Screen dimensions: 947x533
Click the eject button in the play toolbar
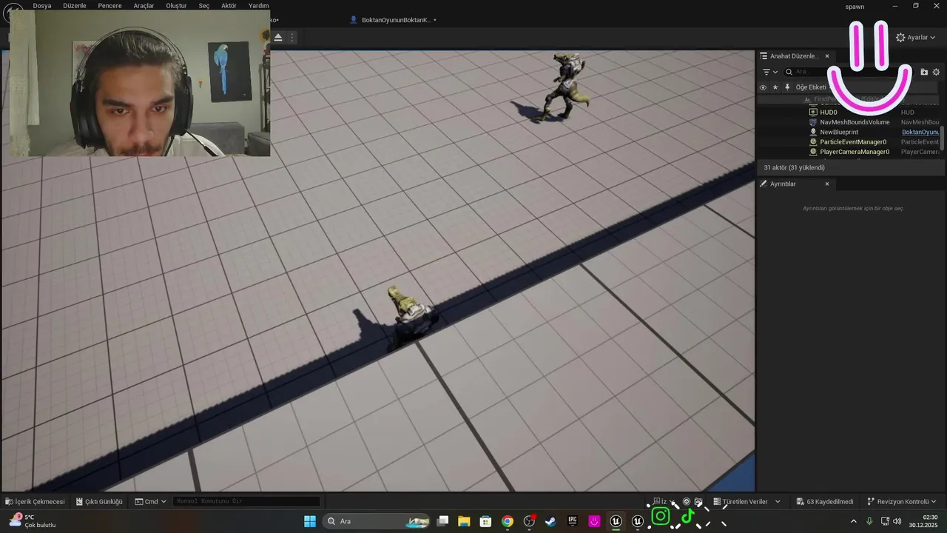(278, 37)
